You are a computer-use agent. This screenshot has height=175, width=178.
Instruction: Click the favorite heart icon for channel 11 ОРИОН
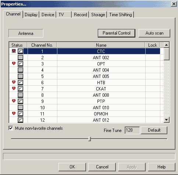pyautogui.click(x=14, y=113)
